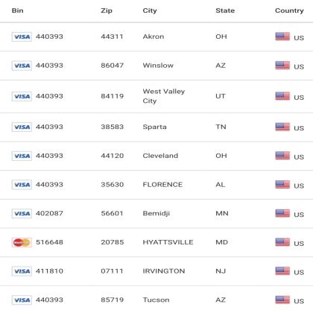313x313 pixels.
Task: Click the US flag in the Sparta row
Action: tap(282, 127)
